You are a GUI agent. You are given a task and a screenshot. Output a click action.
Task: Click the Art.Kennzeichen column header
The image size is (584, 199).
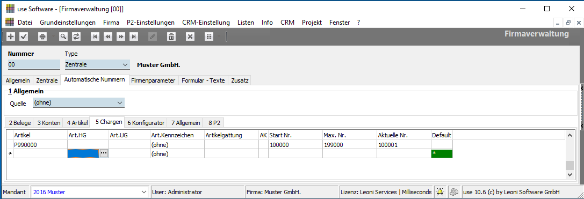click(177, 135)
